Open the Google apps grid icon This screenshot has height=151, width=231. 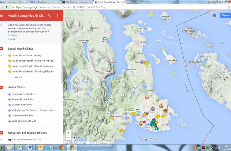[215, 15]
